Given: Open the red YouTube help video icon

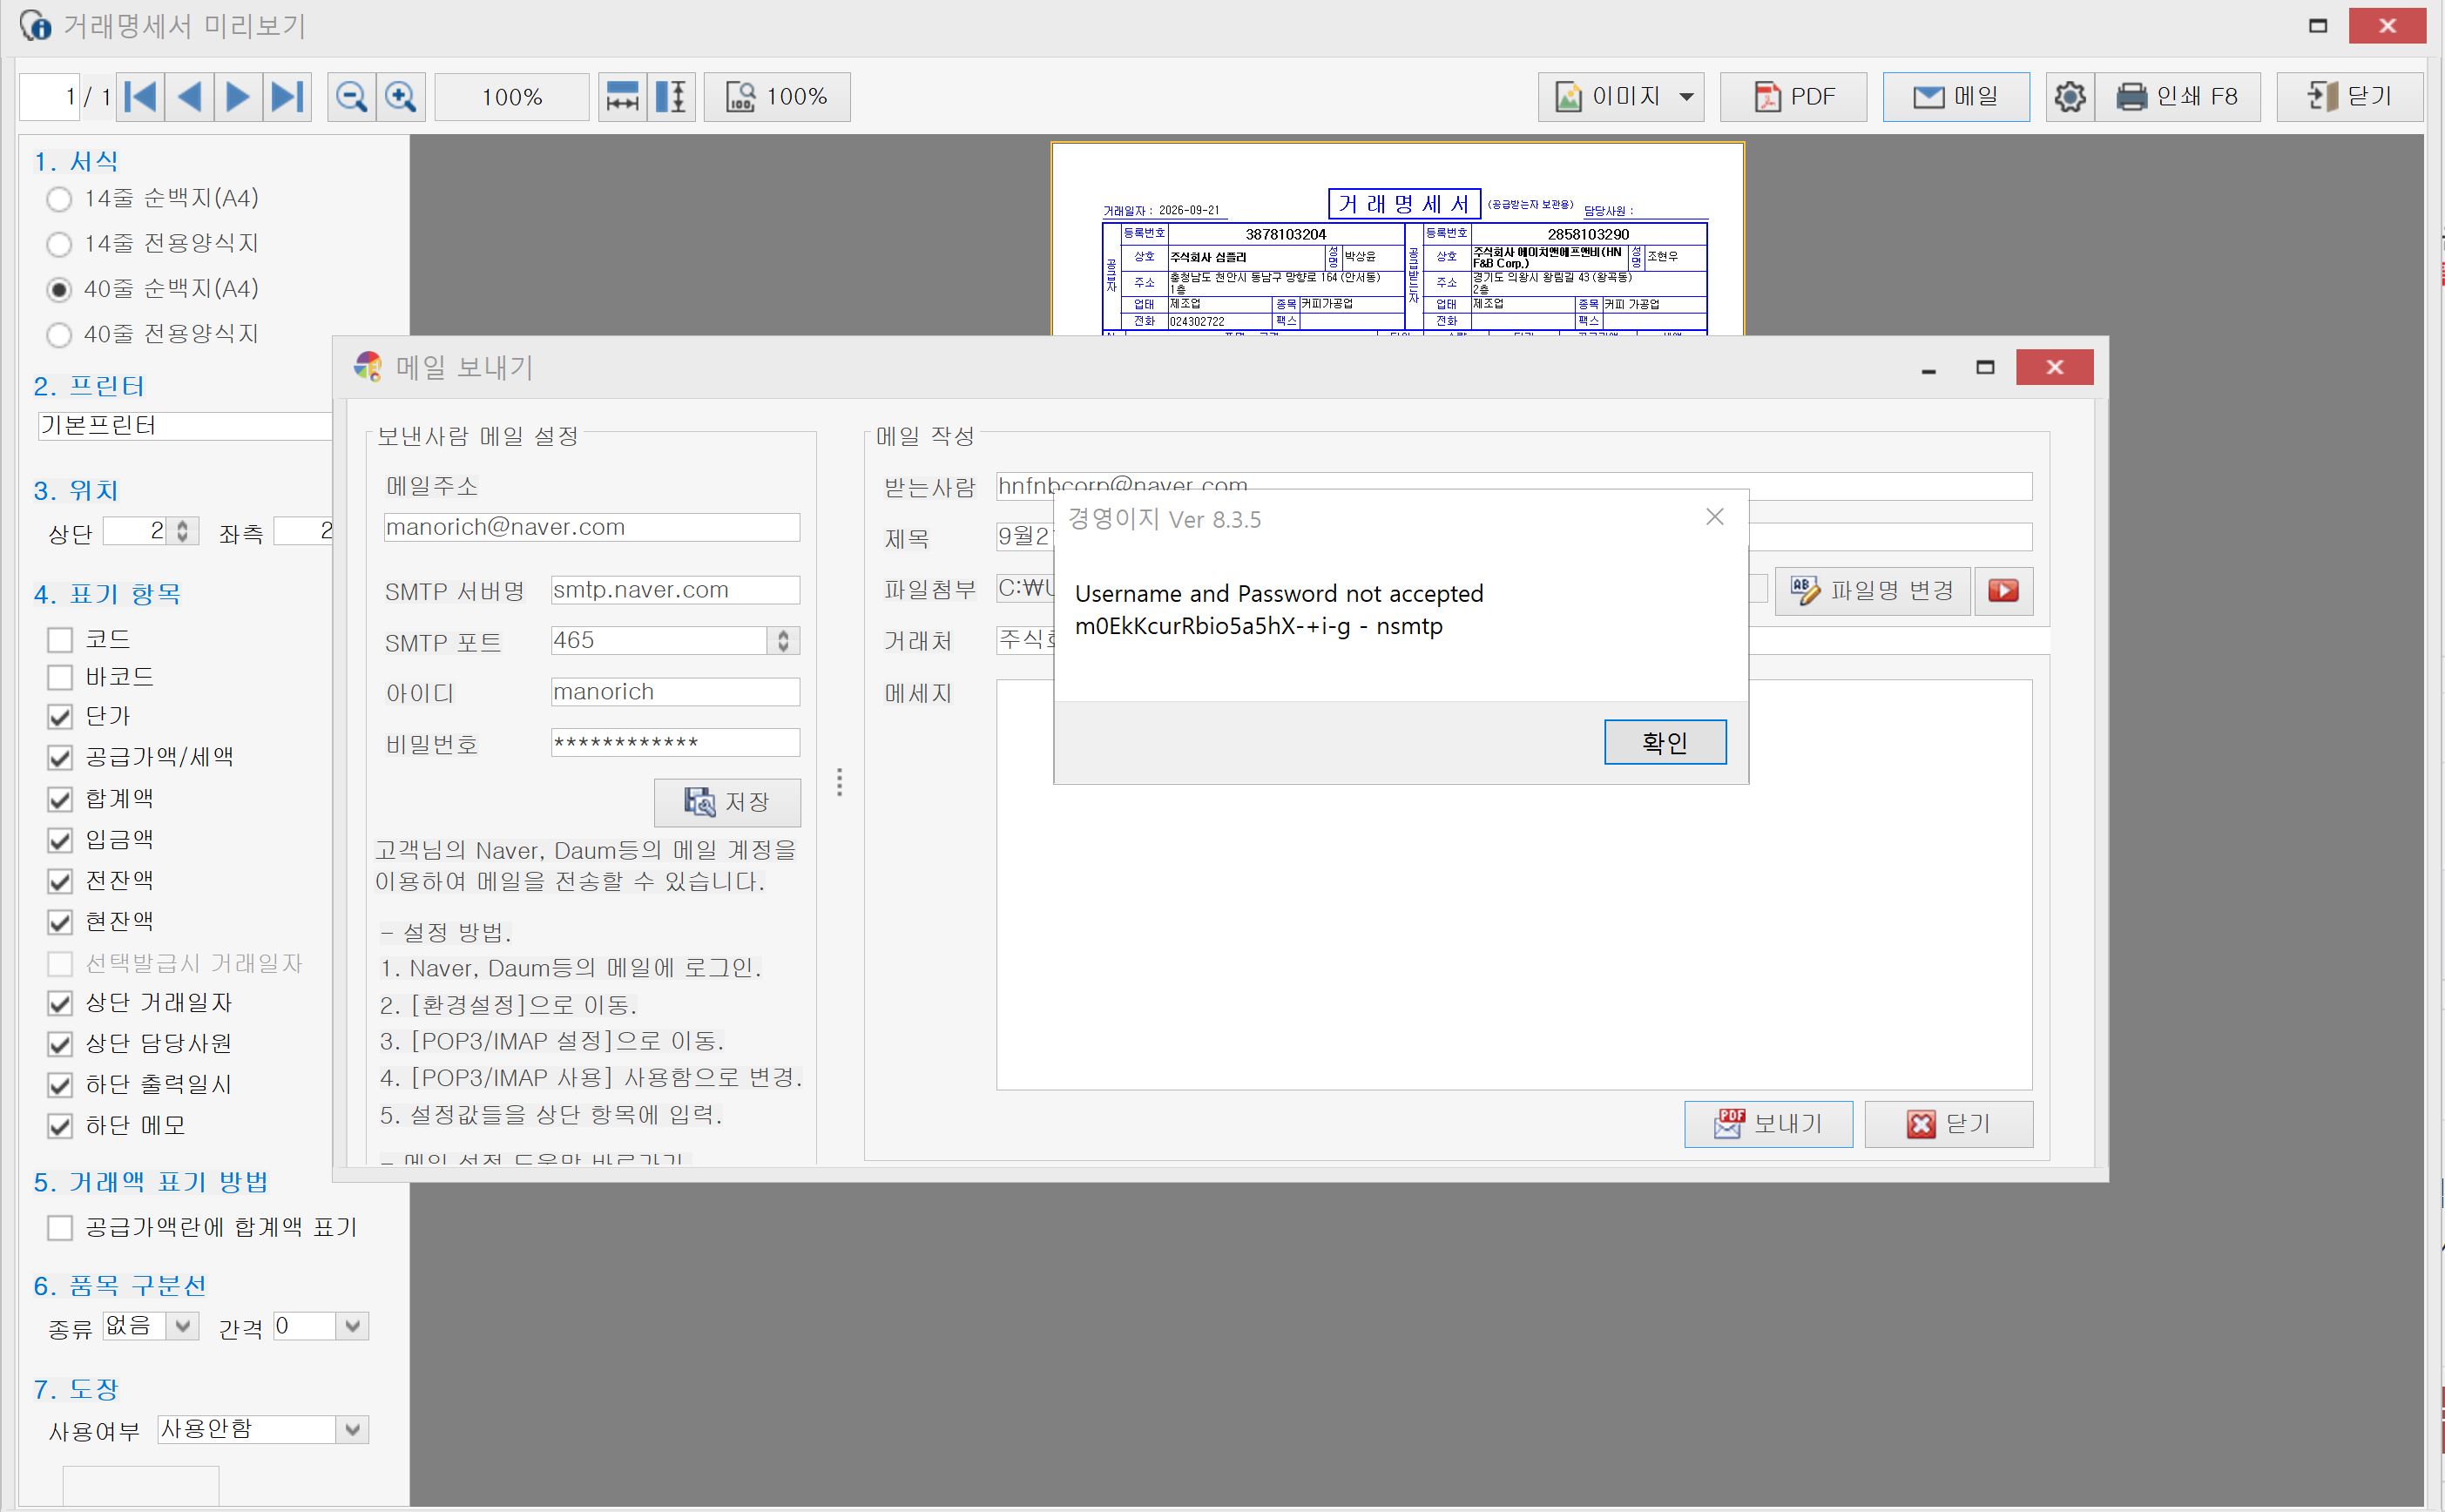Looking at the screenshot, I should coord(2003,591).
